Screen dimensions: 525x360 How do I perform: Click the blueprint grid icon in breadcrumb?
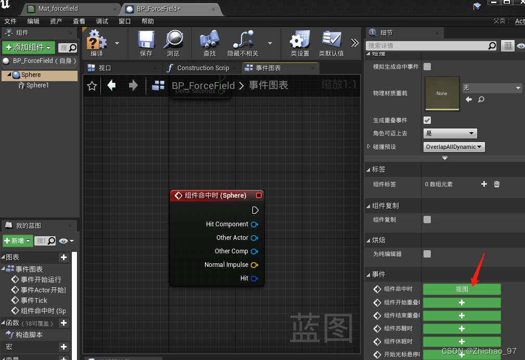point(158,86)
